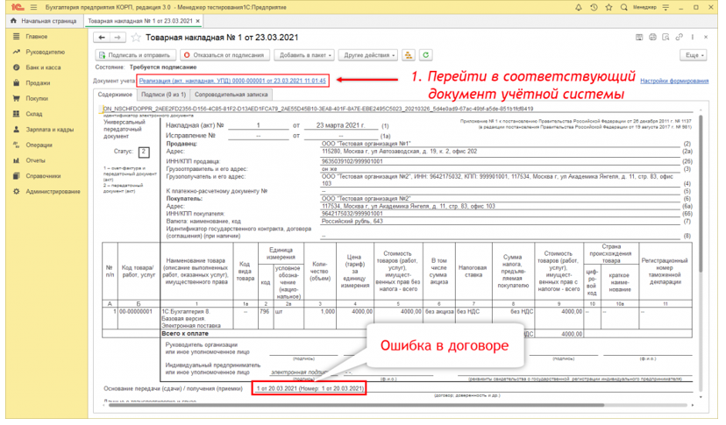
Task: Open Операции section
Action: pos(39,145)
